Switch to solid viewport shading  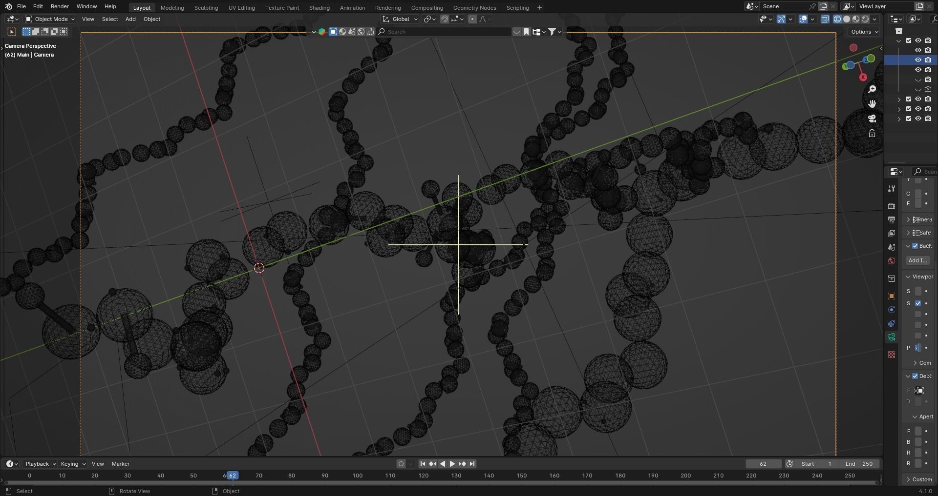[x=847, y=19]
